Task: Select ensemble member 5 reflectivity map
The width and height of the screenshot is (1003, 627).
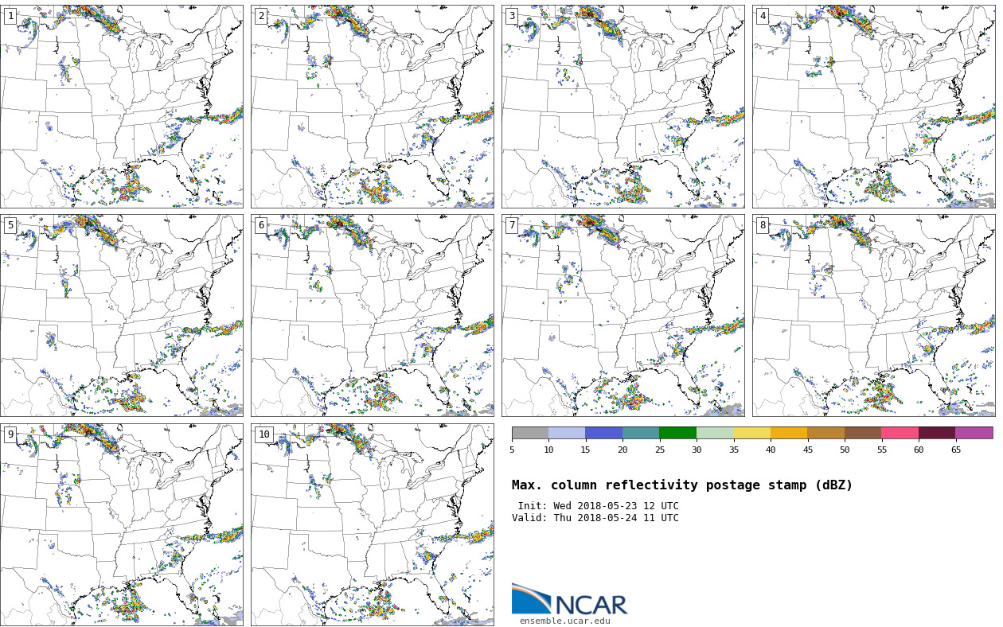Action: click(x=121, y=315)
